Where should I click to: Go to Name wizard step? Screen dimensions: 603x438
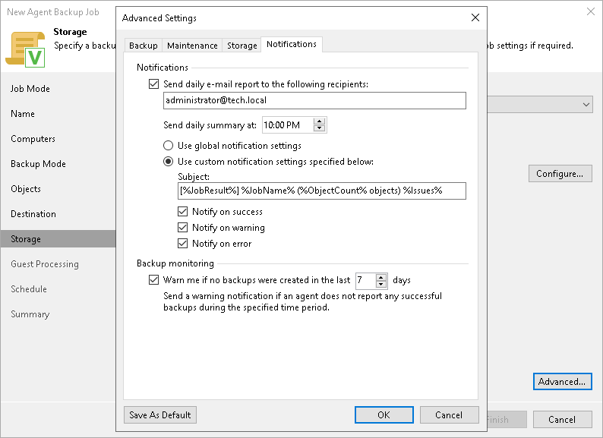pyautogui.click(x=23, y=114)
